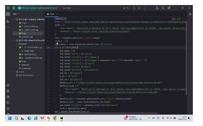Screen dimensions: 203x126
Task: Open the Problems tool window
Action: [8, 109]
